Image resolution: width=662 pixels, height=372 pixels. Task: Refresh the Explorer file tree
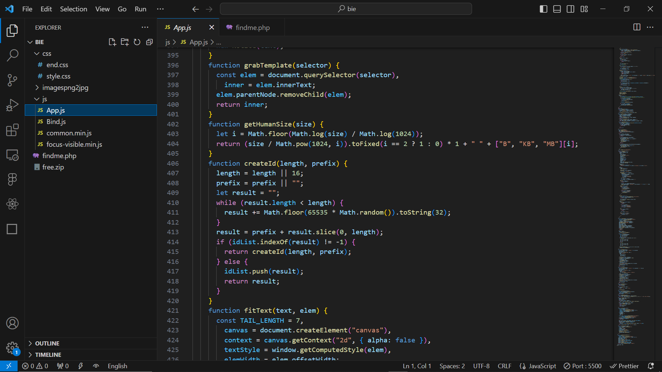tap(137, 42)
